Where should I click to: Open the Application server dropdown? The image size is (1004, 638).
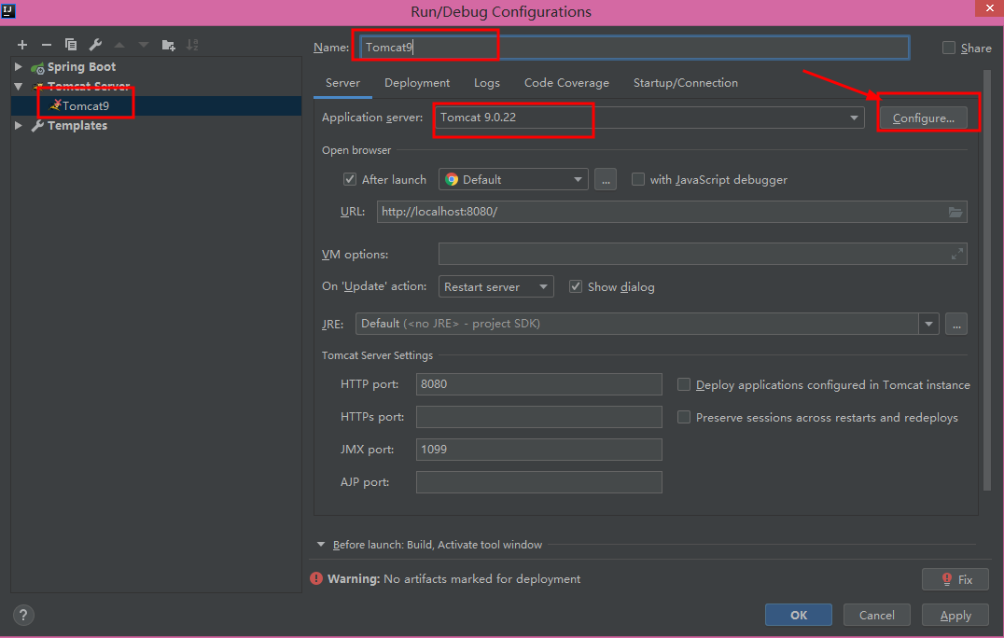[x=854, y=118]
